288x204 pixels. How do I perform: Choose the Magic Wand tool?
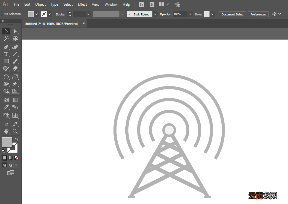pos(6,39)
